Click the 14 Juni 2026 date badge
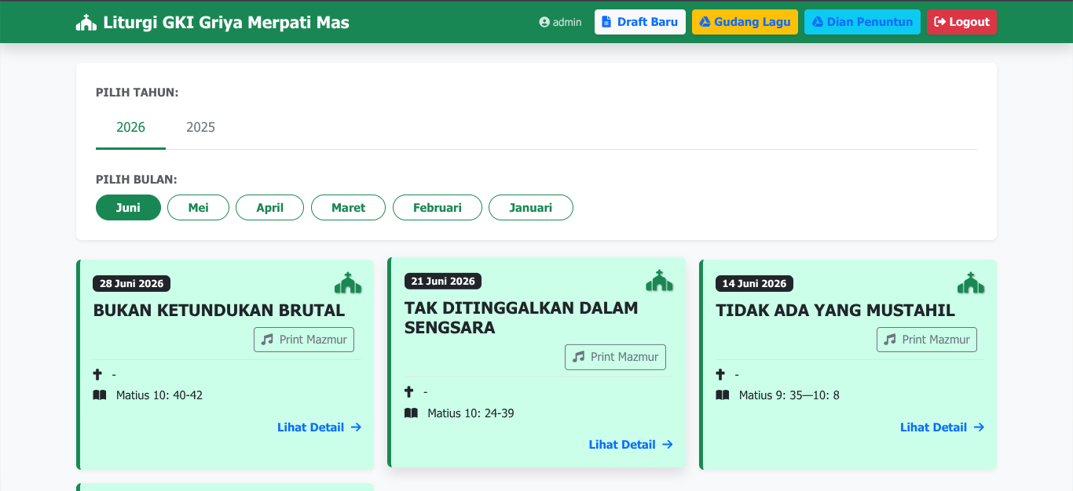The image size is (1073, 491). [x=754, y=284]
